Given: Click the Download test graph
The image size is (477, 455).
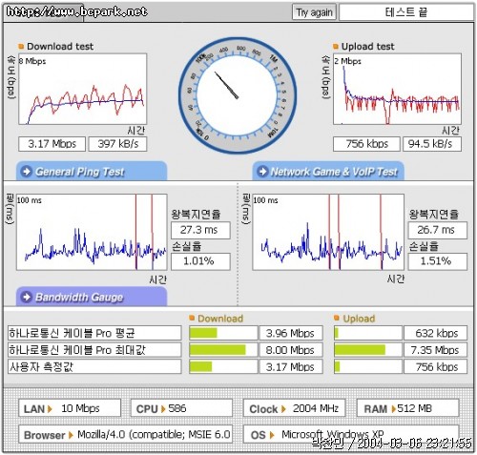Looking at the screenshot, I should coord(83,89).
